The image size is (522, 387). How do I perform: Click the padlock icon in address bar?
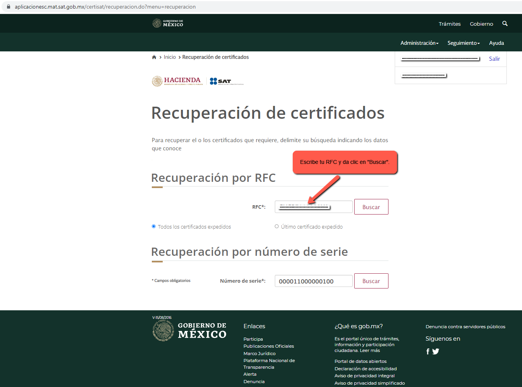click(9, 7)
